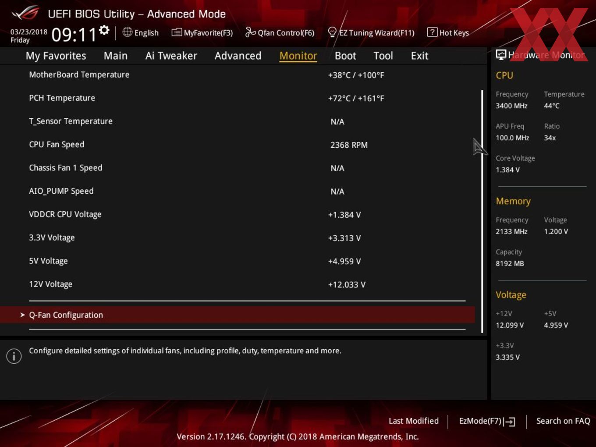Switch to the Main tab
This screenshot has width=596, height=447.
tap(116, 56)
